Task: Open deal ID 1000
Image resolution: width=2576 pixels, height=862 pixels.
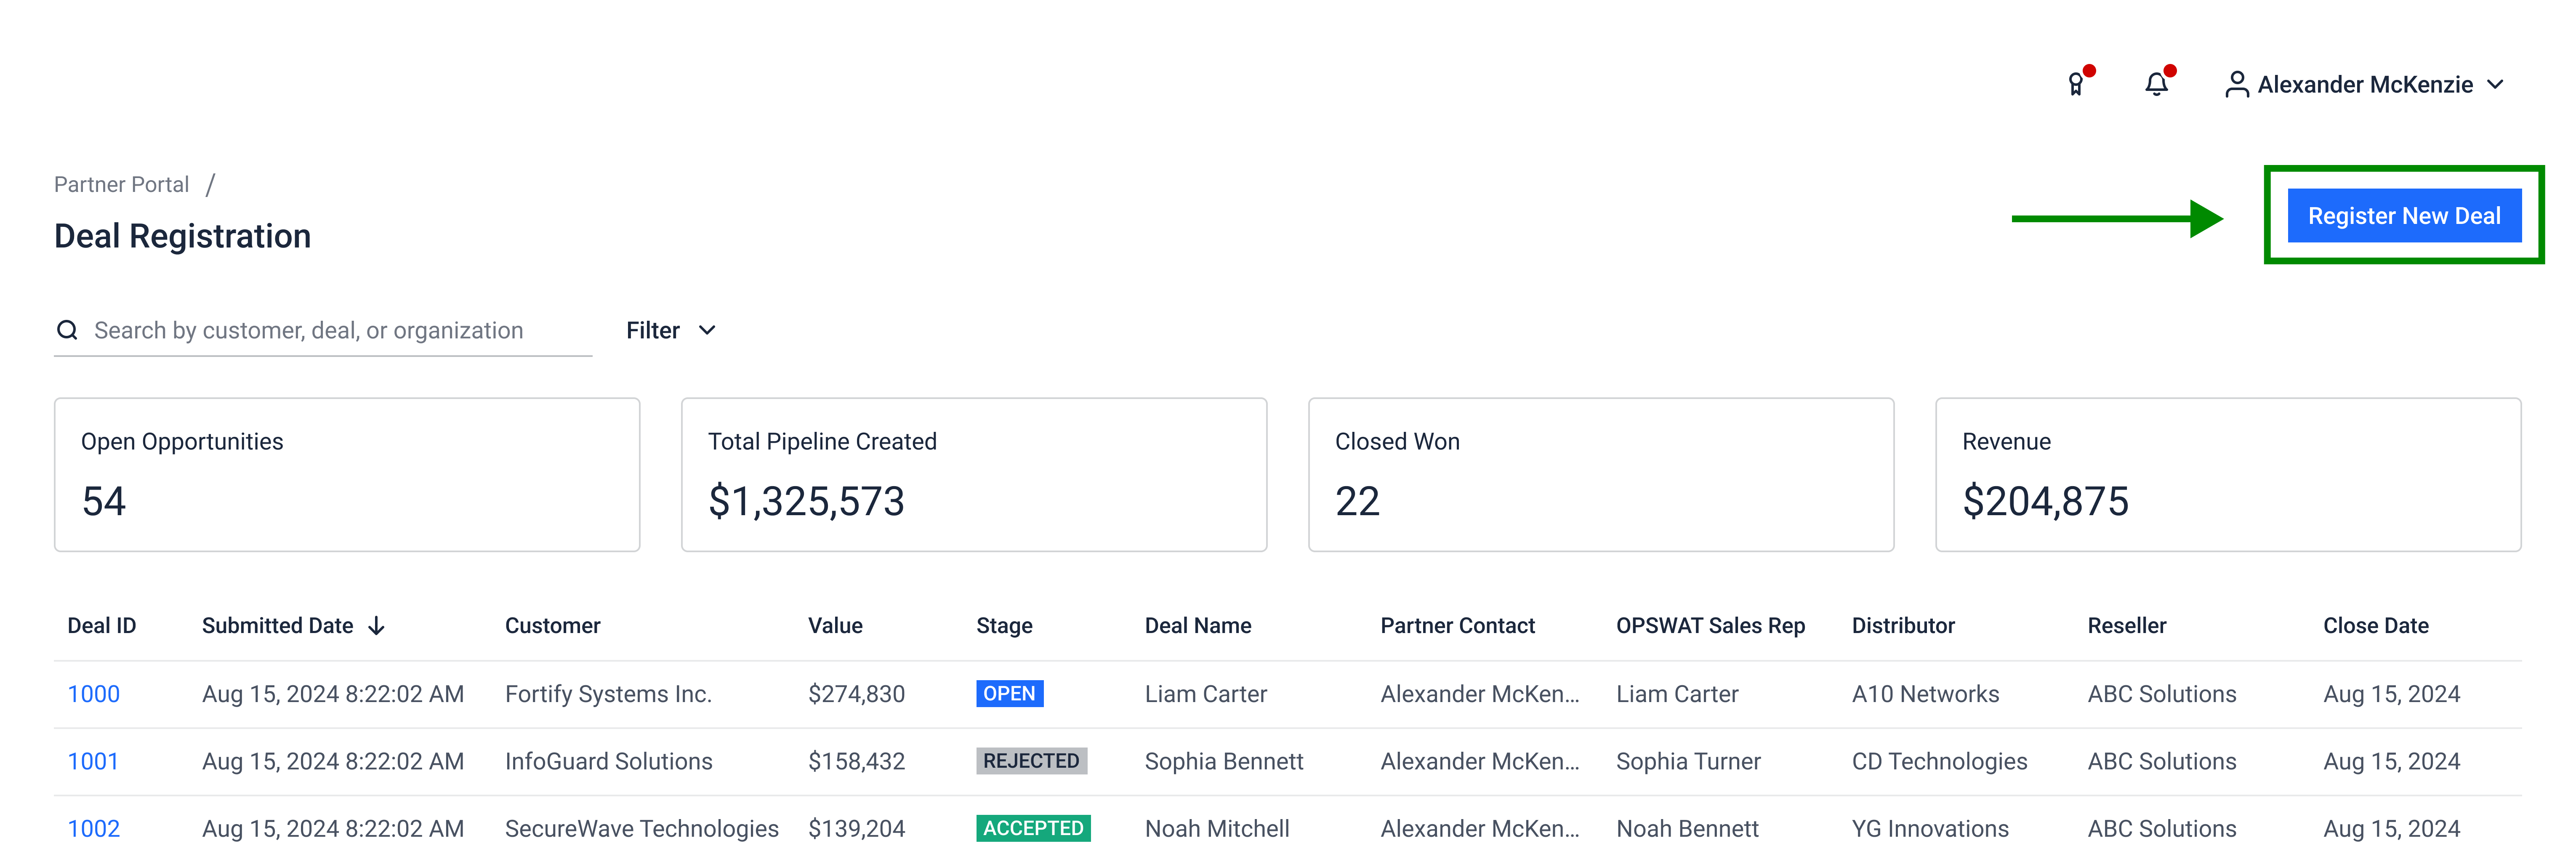Action: 93,694
